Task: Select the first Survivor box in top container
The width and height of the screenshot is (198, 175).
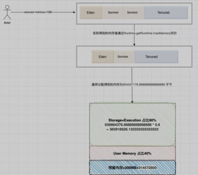Action: pyautogui.click(x=112, y=12)
